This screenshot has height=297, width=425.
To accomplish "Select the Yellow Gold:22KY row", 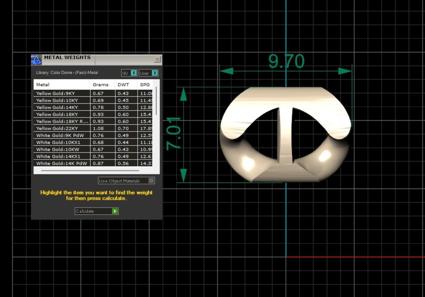I will pos(93,128).
